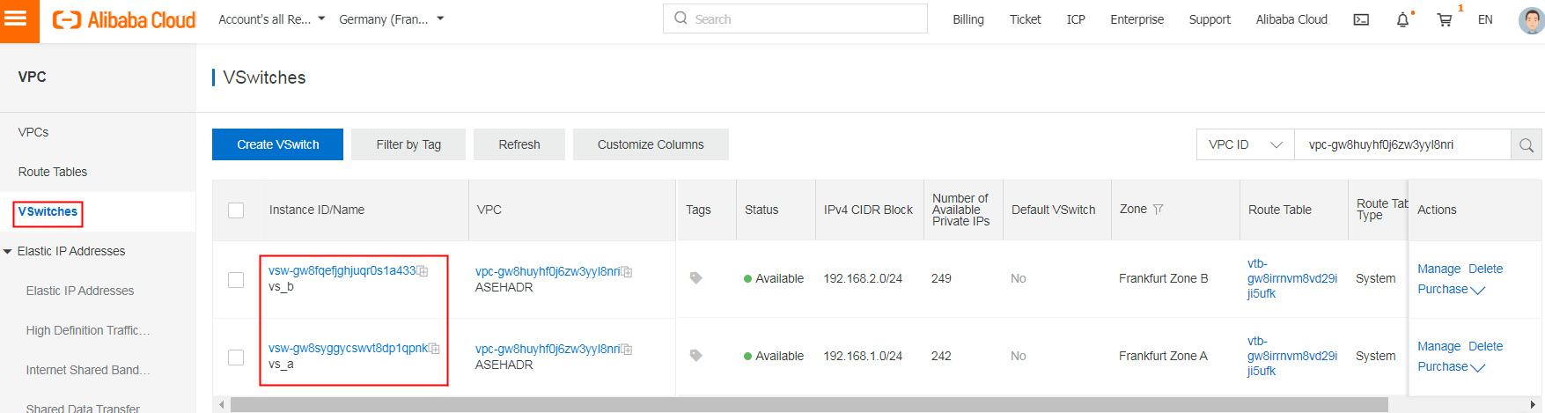1545x413 pixels.
Task: Click the Create VSwitch button
Action: (x=277, y=144)
